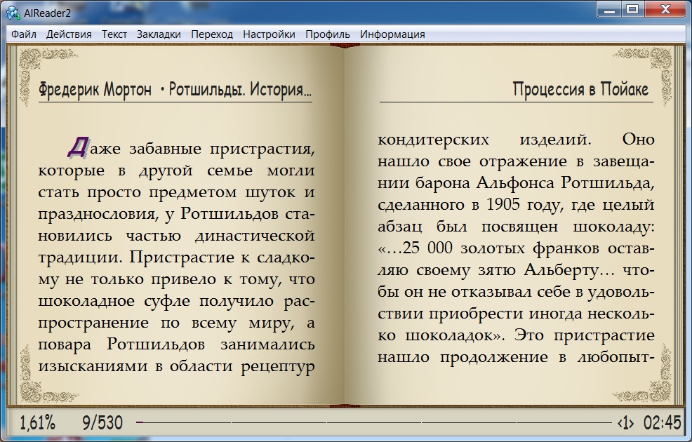Open the Профиль menu
The height and width of the screenshot is (442, 692).
328,34
